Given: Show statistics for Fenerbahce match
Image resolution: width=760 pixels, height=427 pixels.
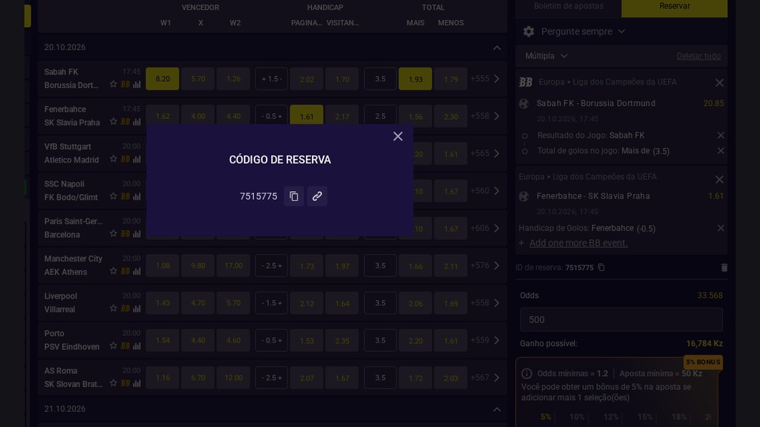Looking at the screenshot, I should pyautogui.click(x=137, y=122).
